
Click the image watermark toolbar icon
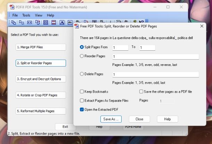(x=70, y=22)
